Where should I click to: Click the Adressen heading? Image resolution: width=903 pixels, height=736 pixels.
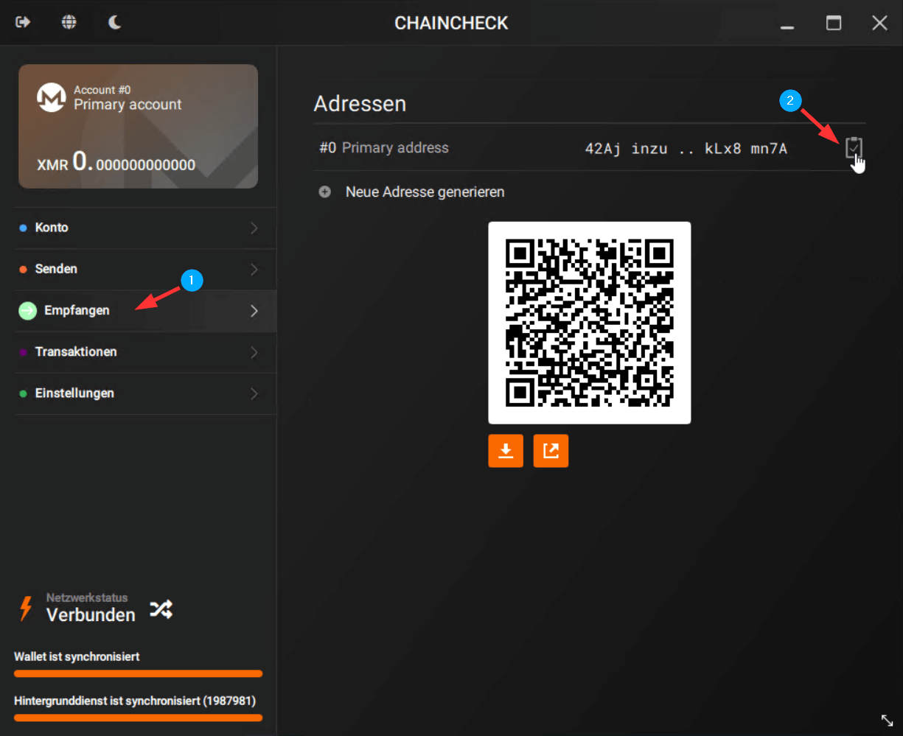360,104
